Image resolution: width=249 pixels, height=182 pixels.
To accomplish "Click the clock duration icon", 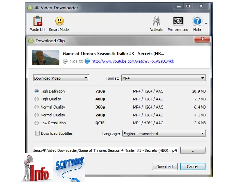I will [x=65, y=61].
